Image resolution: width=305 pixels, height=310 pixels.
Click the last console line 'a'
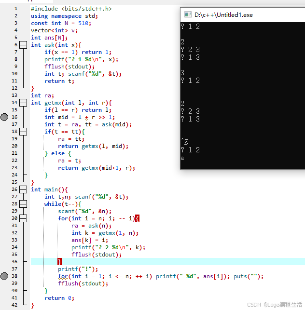pos(182,158)
